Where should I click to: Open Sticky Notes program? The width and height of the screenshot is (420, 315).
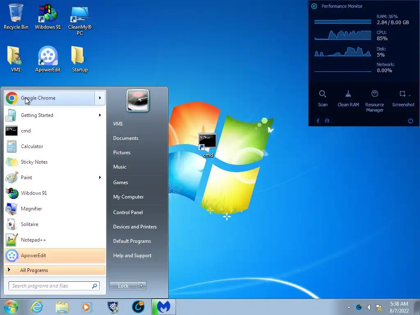pyautogui.click(x=55, y=162)
